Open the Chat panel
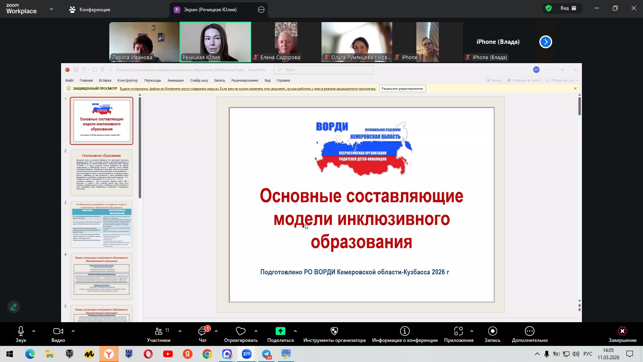The image size is (643, 362). click(203, 331)
